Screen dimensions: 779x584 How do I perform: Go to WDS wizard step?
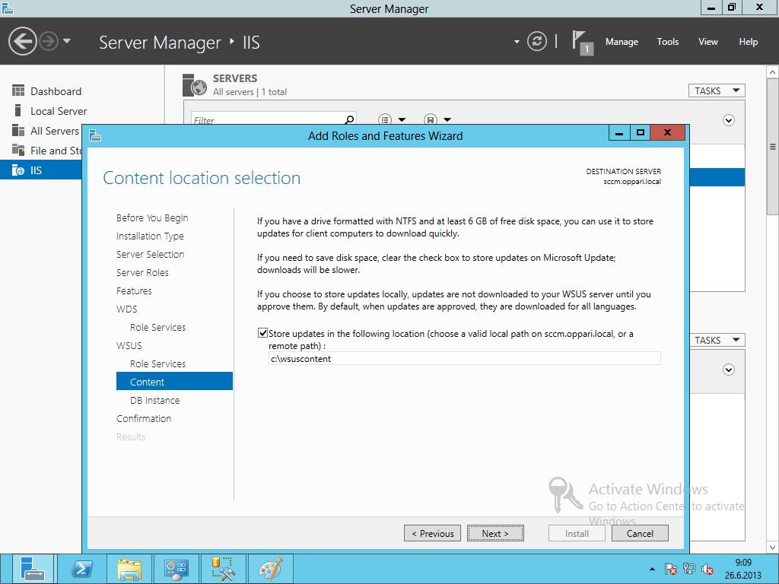(x=127, y=309)
